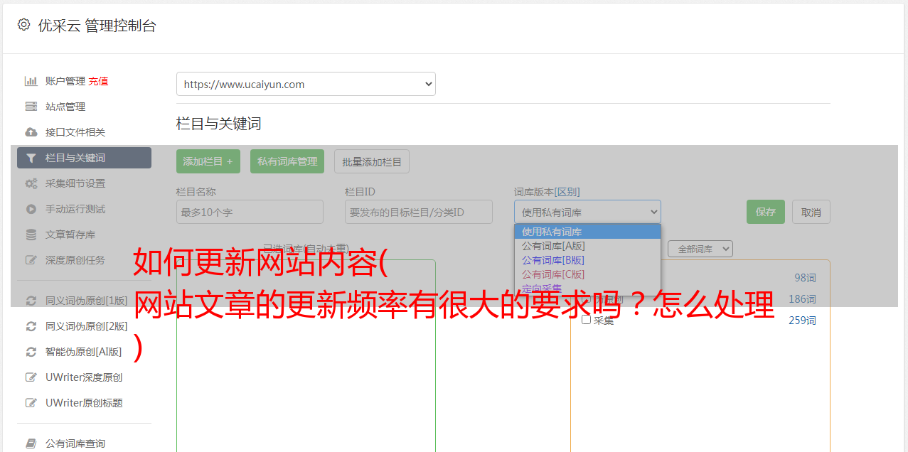The width and height of the screenshot is (908, 452).
Task: Click the edit icon for UWriter深度原创
Action: coord(31,377)
